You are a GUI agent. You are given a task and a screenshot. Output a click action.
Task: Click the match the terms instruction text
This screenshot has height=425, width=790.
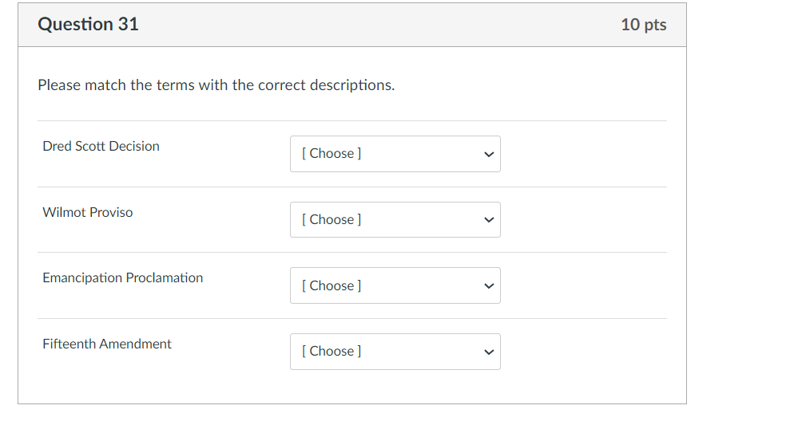[216, 85]
